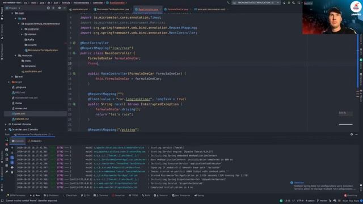This screenshot has width=363, height=204.
Task: Click LF line separator in status bar
Action: (x=294, y=201)
